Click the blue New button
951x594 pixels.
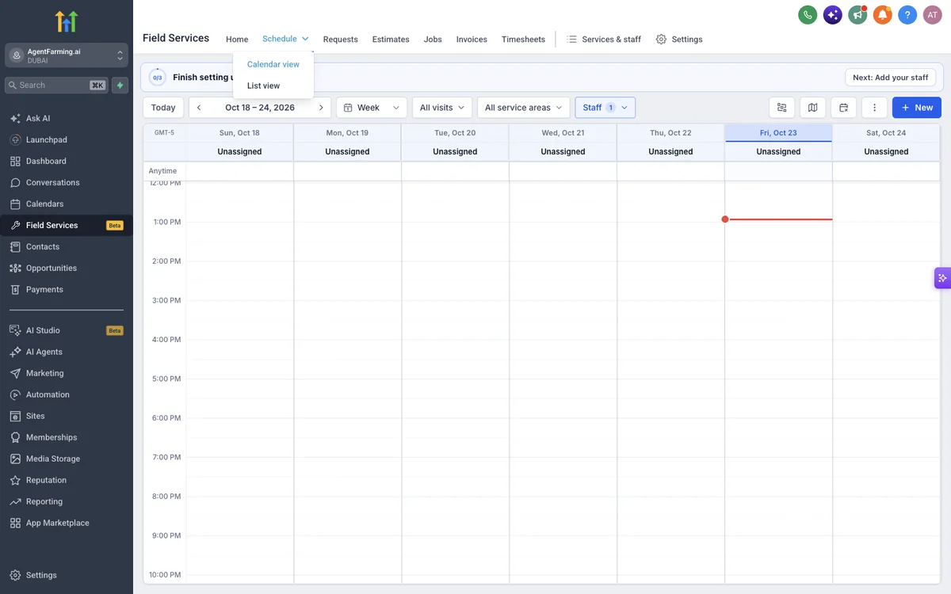(917, 108)
